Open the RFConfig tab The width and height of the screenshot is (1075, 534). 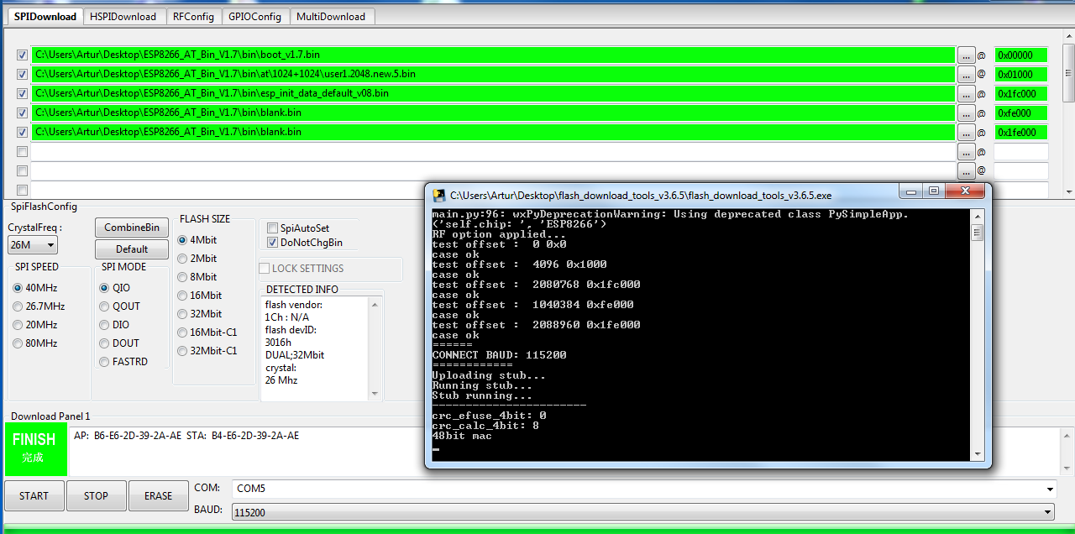point(193,16)
